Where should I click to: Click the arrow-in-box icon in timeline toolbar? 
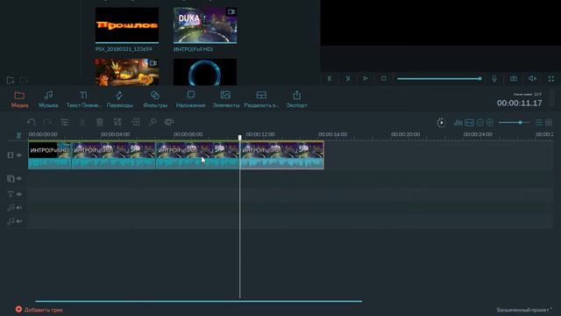coord(135,122)
